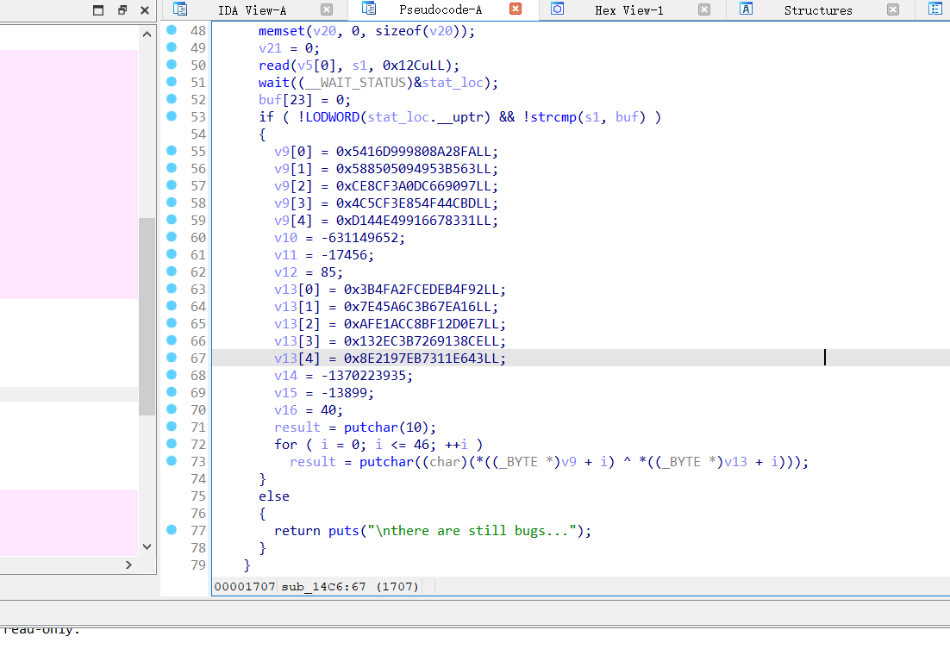Click the Enums tab icon at far right
The height and width of the screenshot is (655, 950).
tap(935, 9)
